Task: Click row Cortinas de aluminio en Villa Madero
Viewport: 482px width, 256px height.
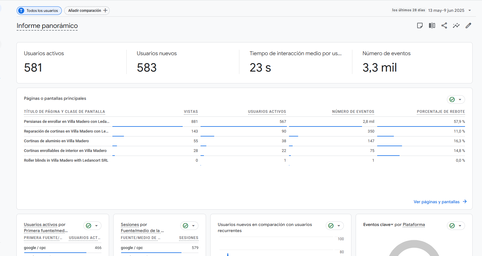Action: pyautogui.click(x=244, y=141)
